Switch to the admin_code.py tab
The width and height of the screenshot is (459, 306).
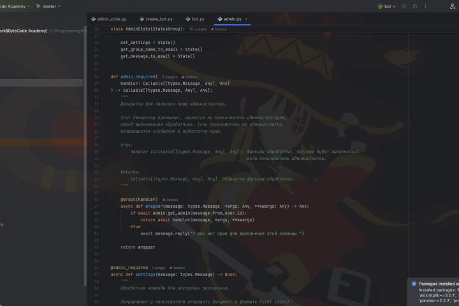[x=109, y=19]
